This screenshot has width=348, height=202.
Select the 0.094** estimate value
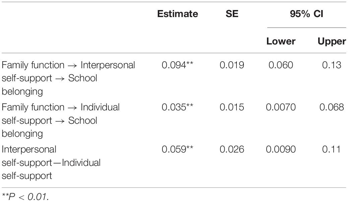tap(177, 65)
